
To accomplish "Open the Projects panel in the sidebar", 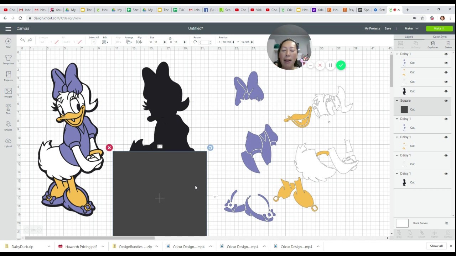I will (8, 76).
